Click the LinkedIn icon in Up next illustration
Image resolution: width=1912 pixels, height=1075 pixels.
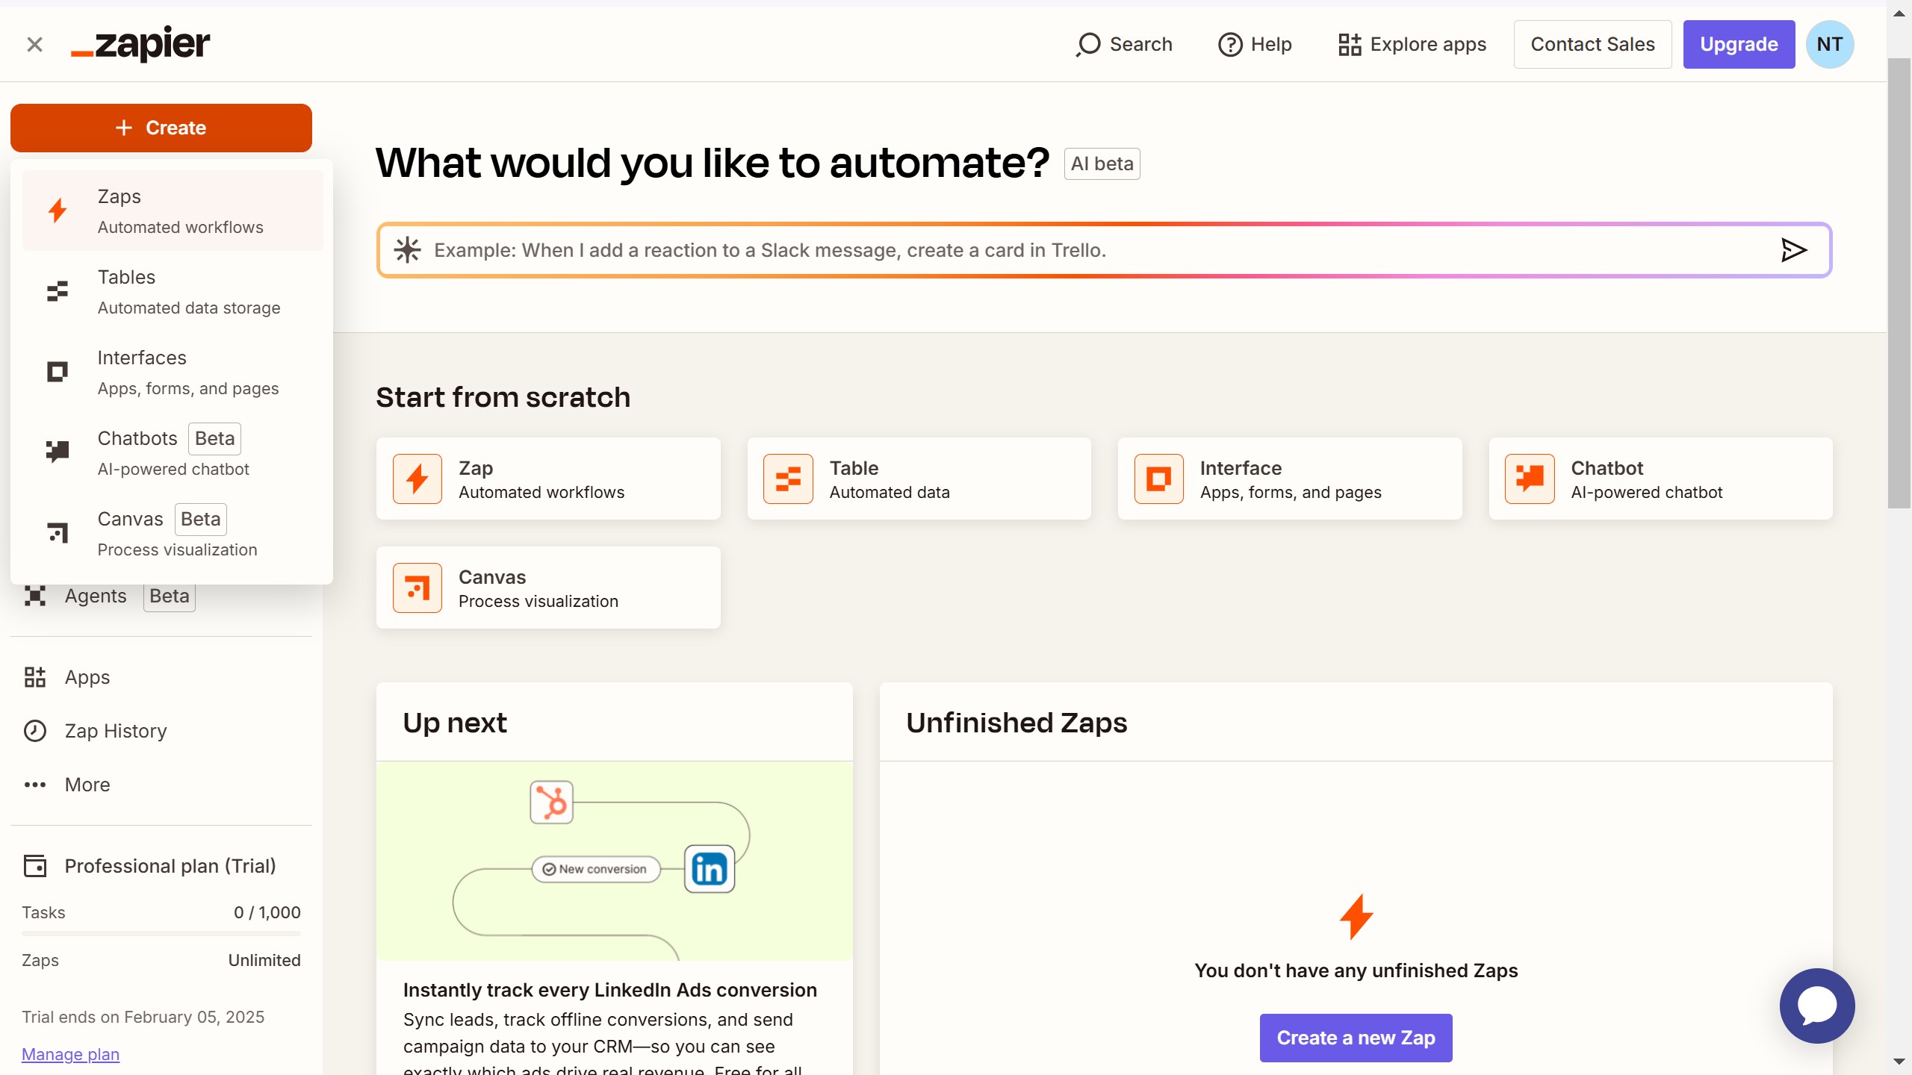pyautogui.click(x=709, y=869)
